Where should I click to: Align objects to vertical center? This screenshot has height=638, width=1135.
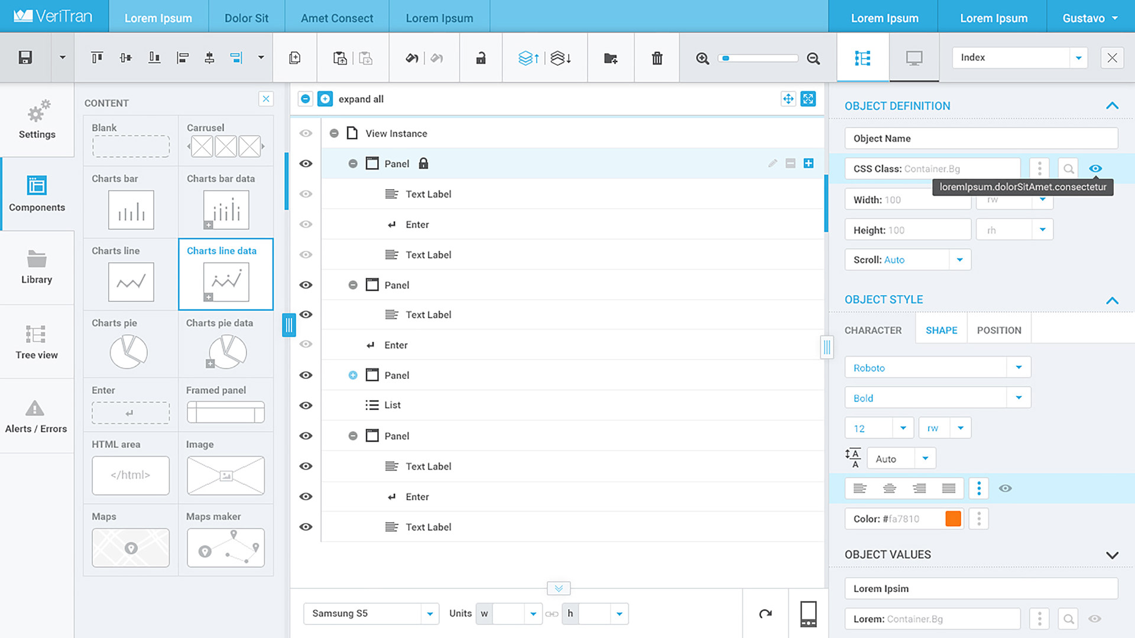coord(125,57)
